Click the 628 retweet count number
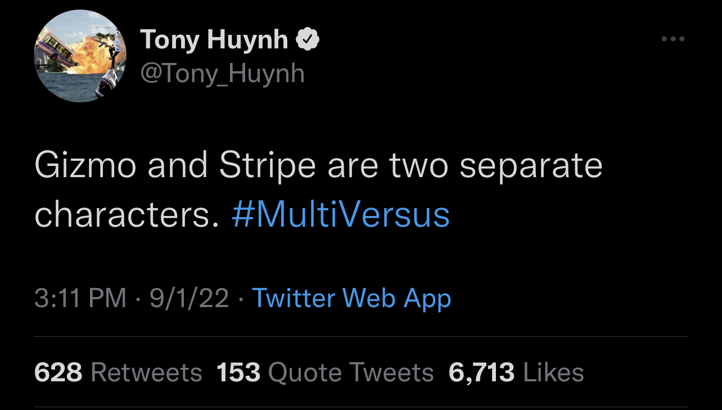Viewport: 722px width, 410px height. pyautogui.click(x=58, y=372)
